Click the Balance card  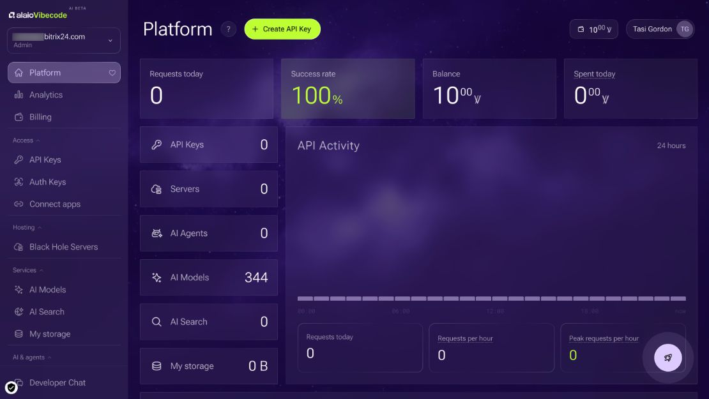pos(489,89)
